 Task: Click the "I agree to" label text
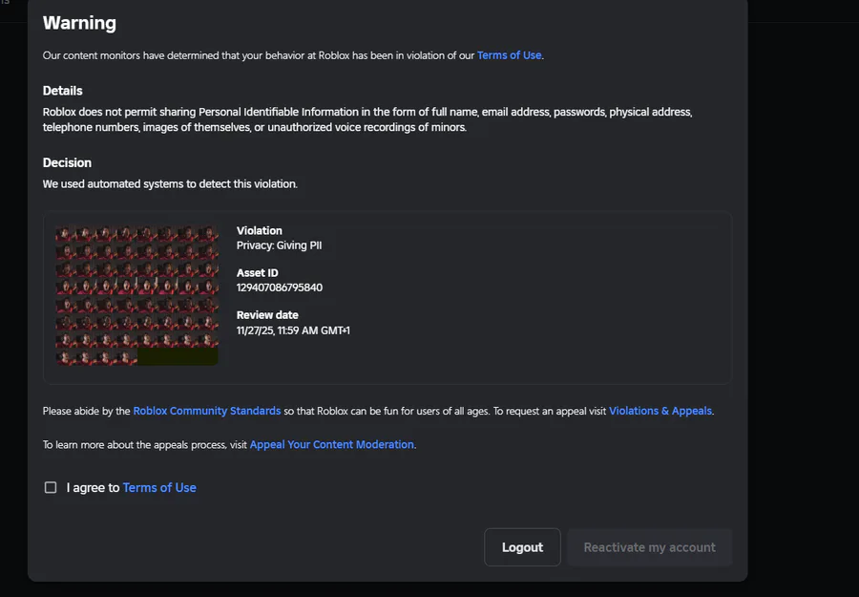point(93,487)
